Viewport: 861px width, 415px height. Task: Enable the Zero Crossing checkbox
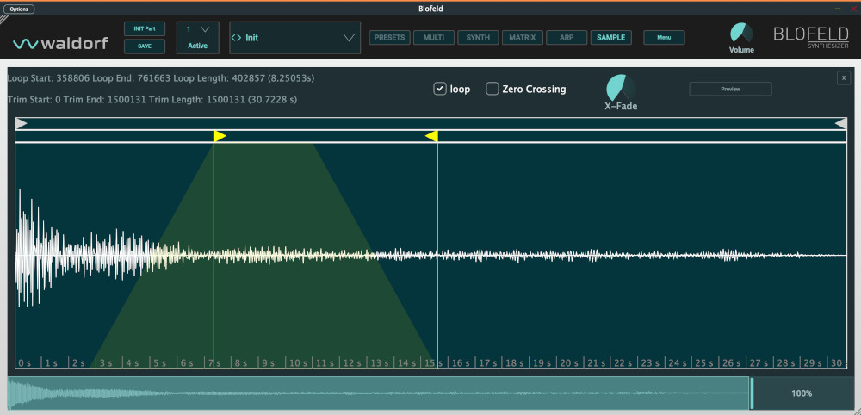(x=492, y=89)
